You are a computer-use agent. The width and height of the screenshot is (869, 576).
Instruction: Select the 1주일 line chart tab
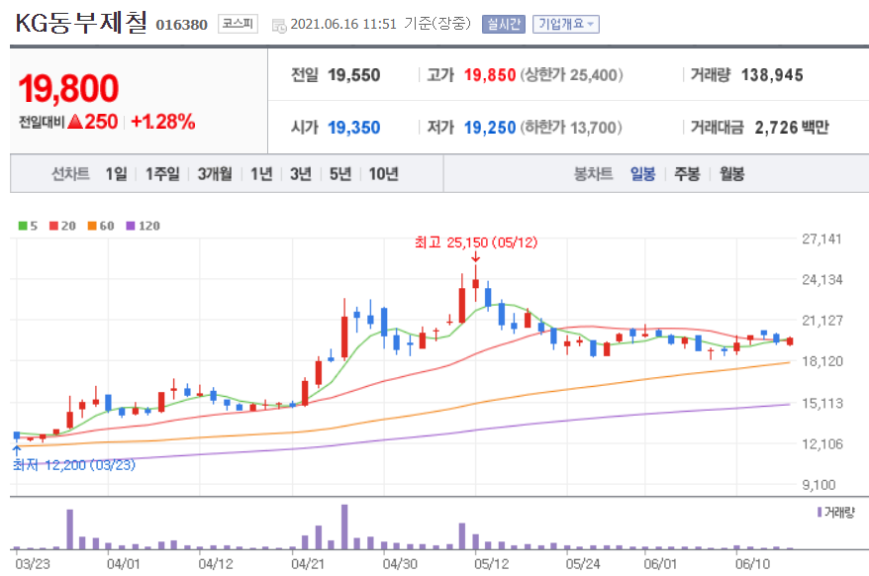(x=162, y=174)
